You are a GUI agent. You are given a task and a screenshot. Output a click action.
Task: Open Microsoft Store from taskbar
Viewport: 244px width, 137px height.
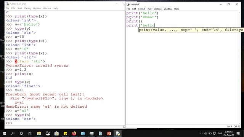coord(56,134)
